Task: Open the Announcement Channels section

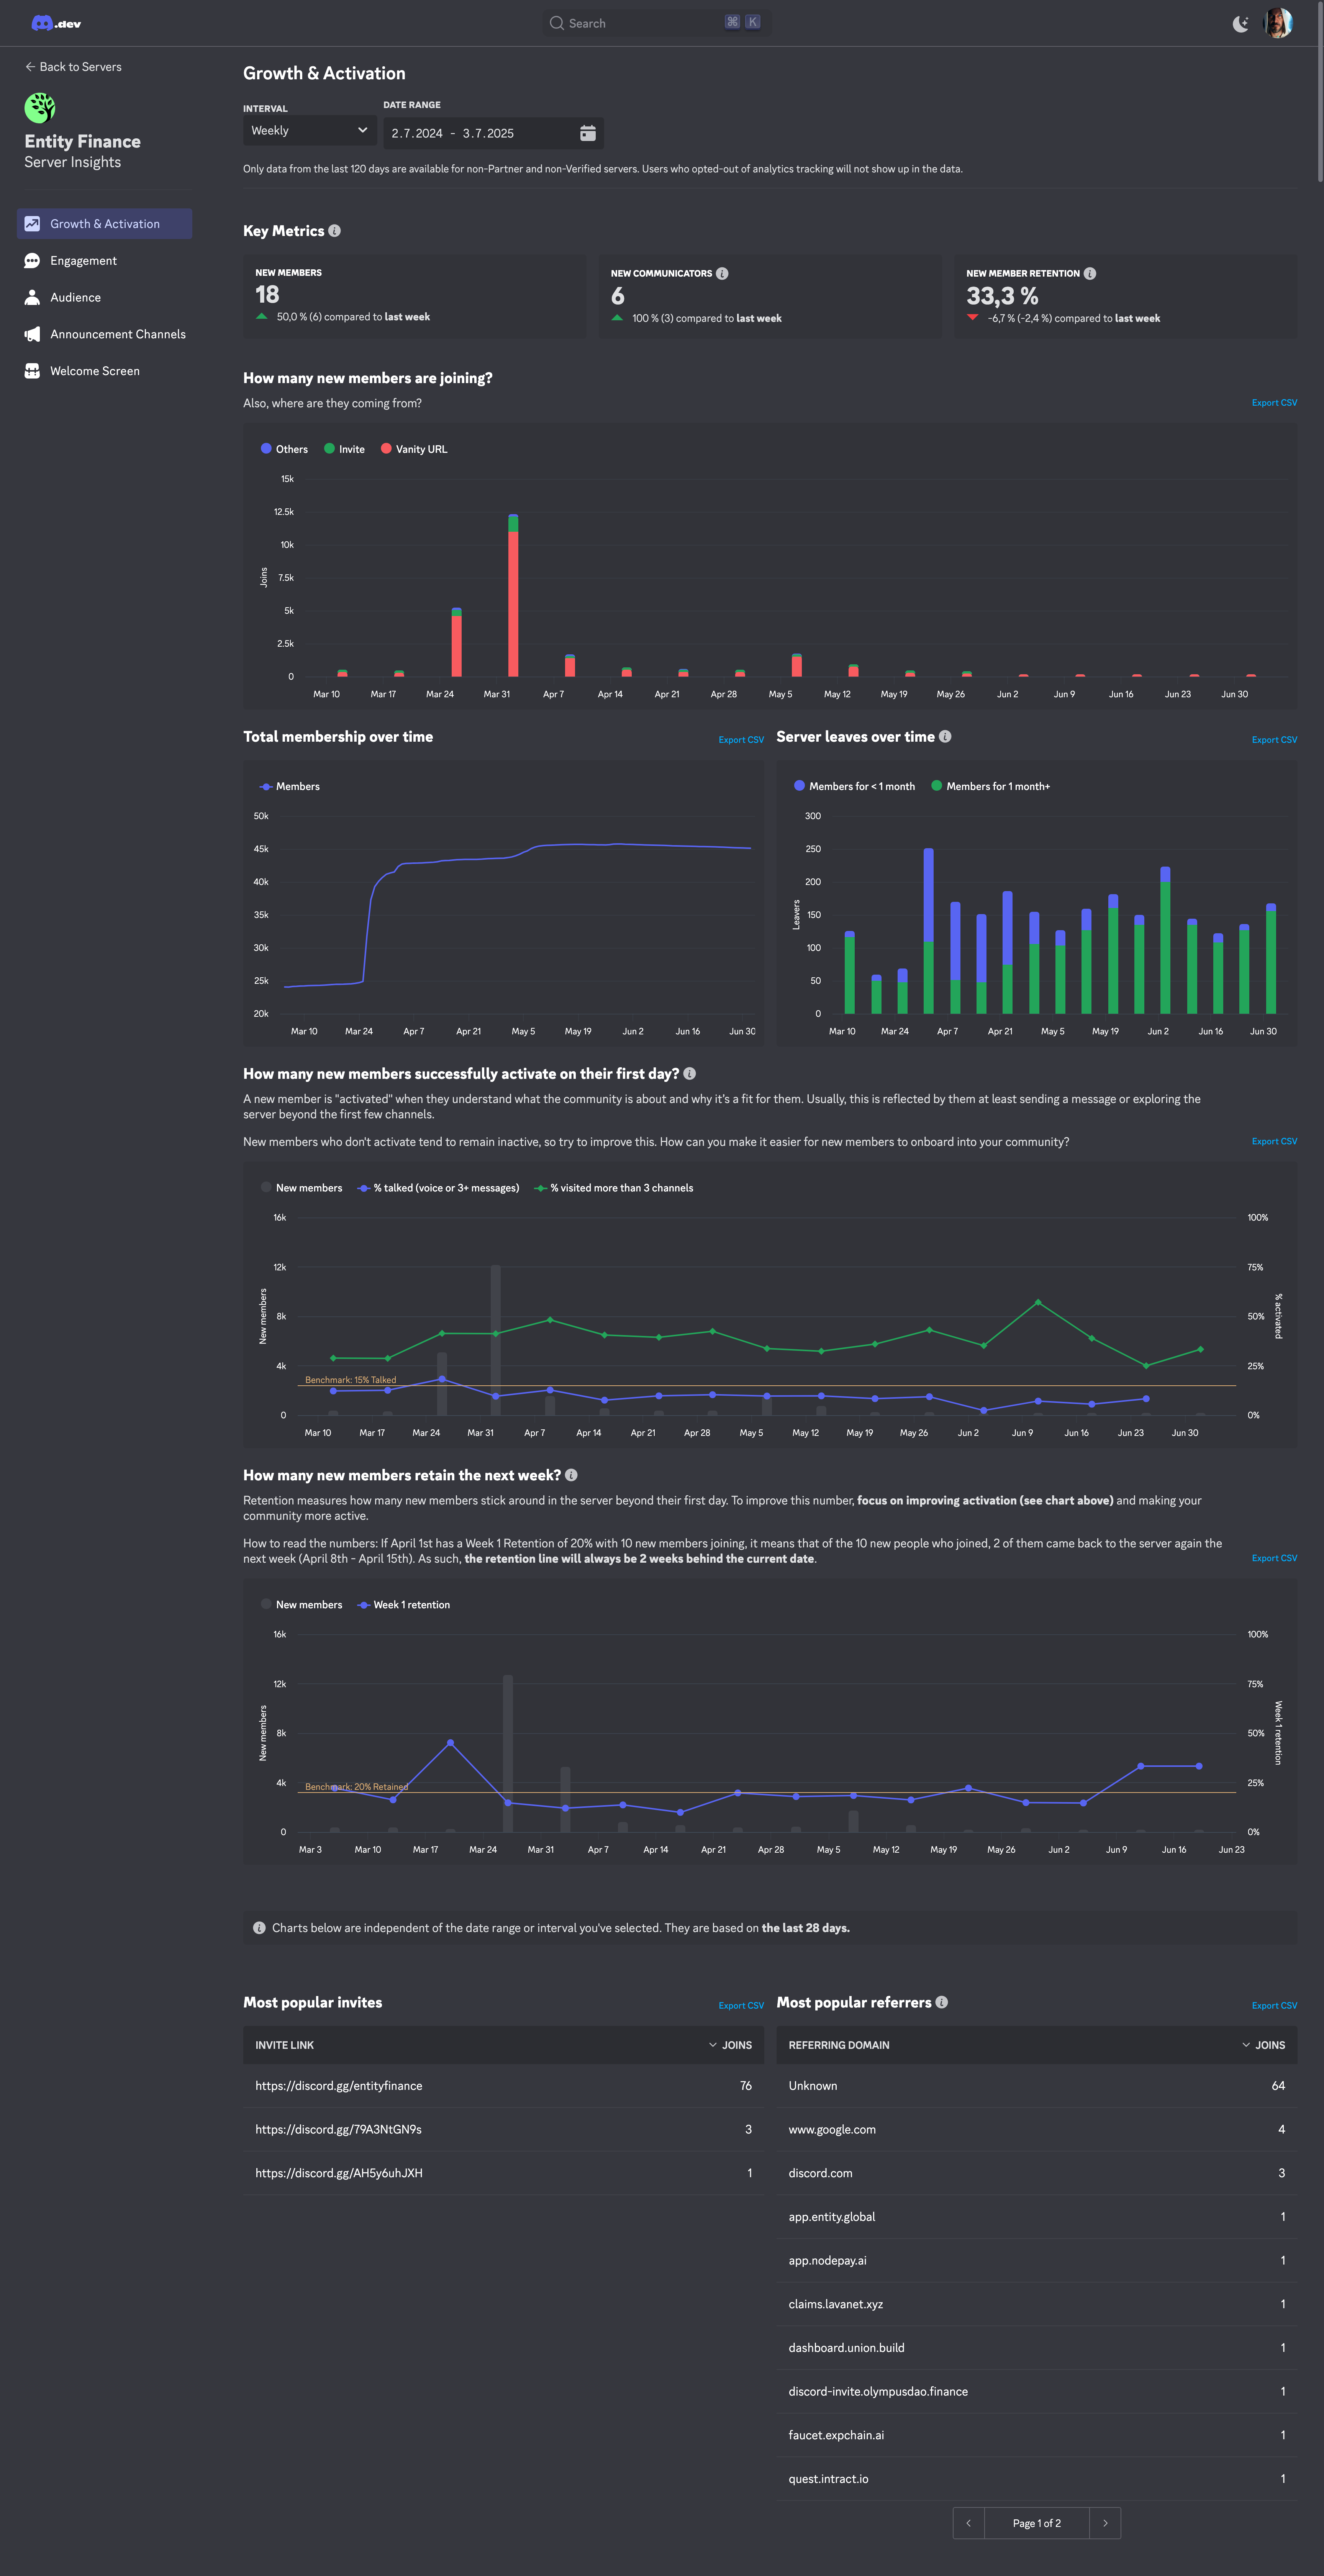Action: (104, 334)
